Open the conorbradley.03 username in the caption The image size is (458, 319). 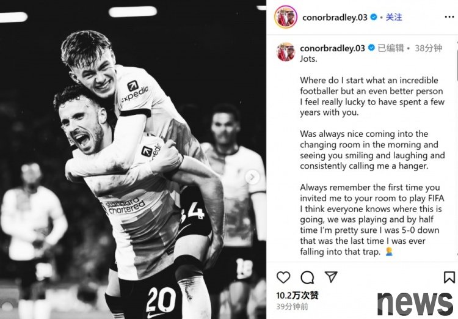click(332, 48)
